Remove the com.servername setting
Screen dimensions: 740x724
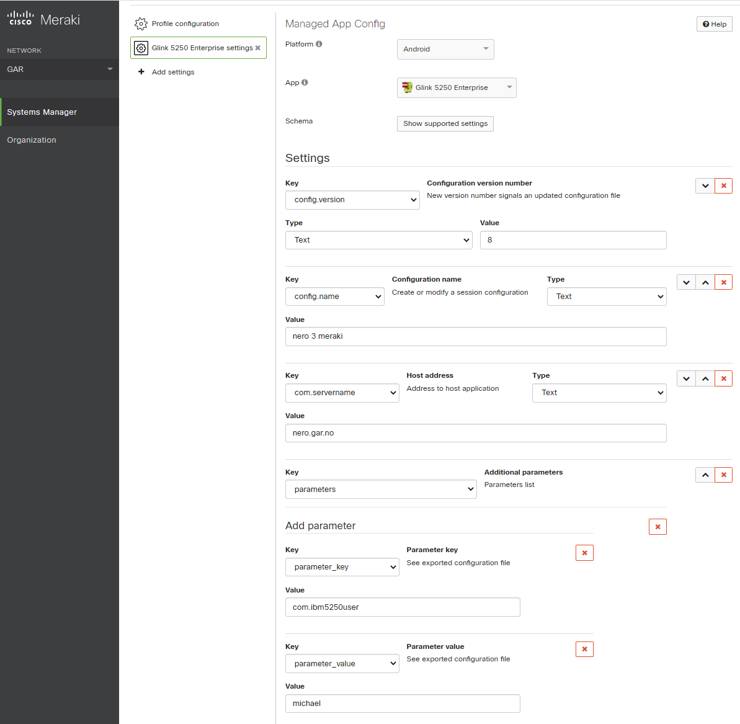coord(723,378)
